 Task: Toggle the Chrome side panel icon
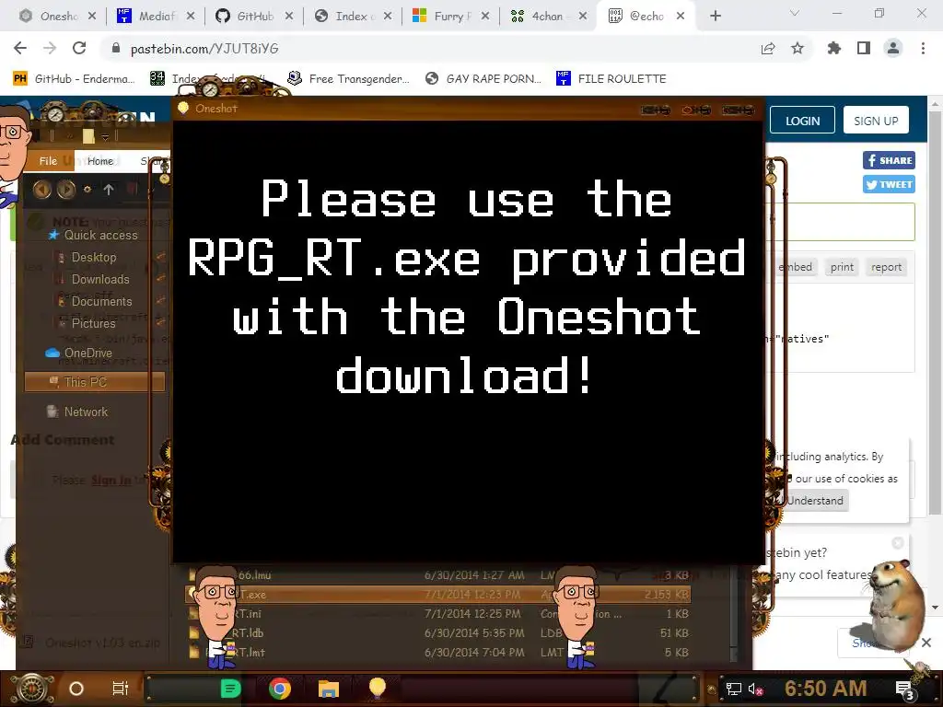(864, 48)
